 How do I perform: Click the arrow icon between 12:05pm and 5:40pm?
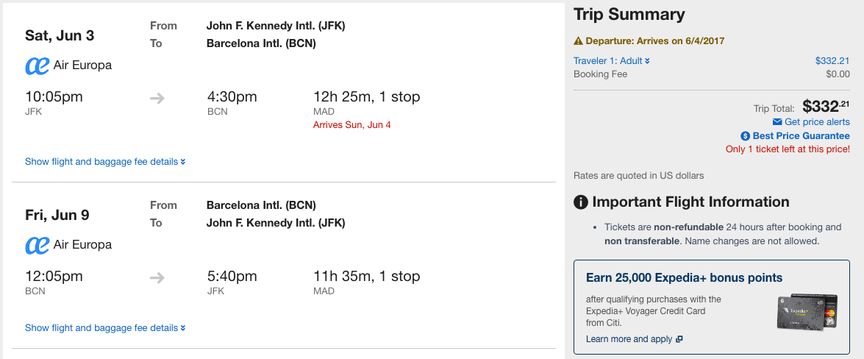tap(157, 277)
